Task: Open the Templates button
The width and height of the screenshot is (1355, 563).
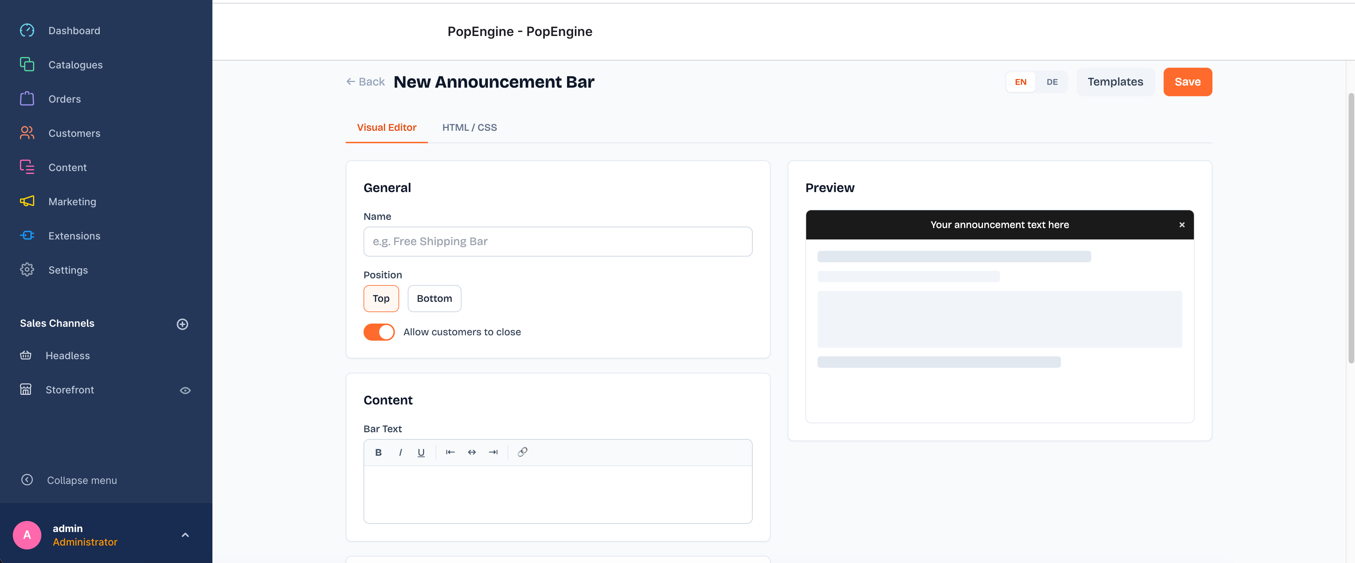Action: click(x=1115, y=82)
